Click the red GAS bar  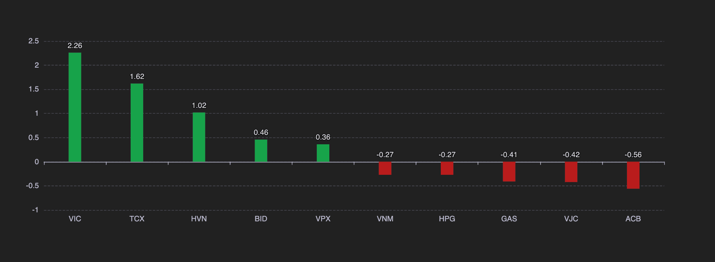point(509,172)
